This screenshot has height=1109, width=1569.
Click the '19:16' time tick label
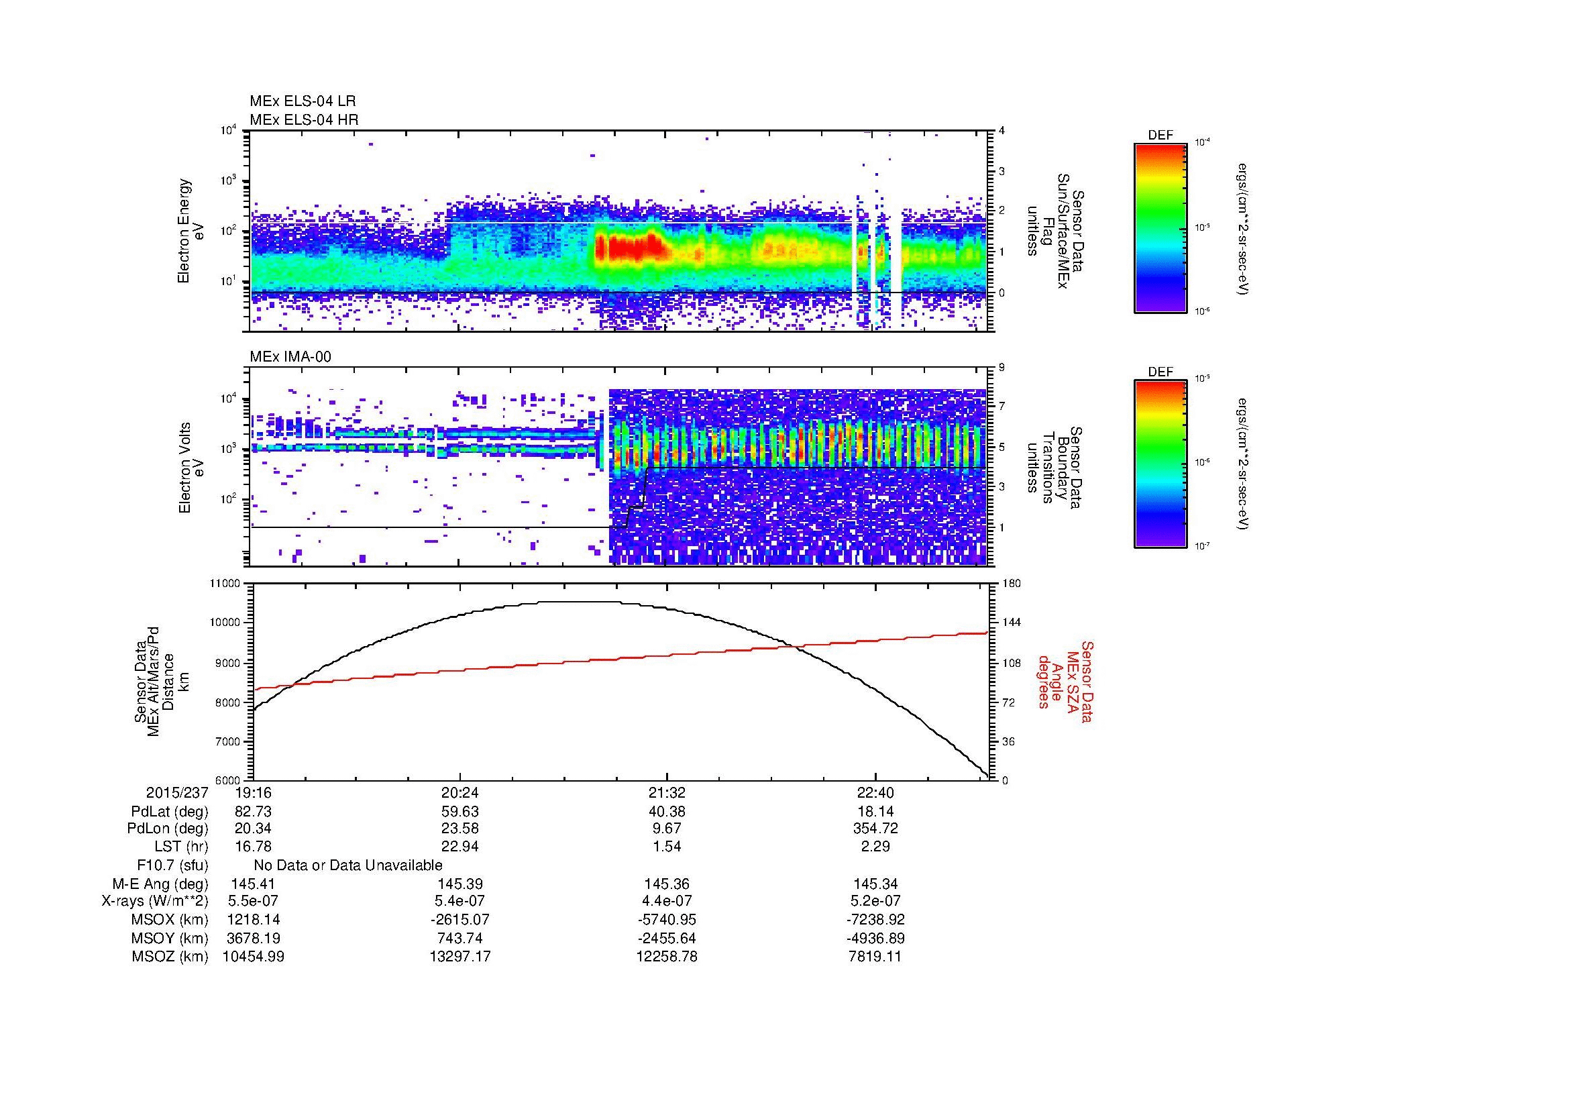tap(254, 792)
